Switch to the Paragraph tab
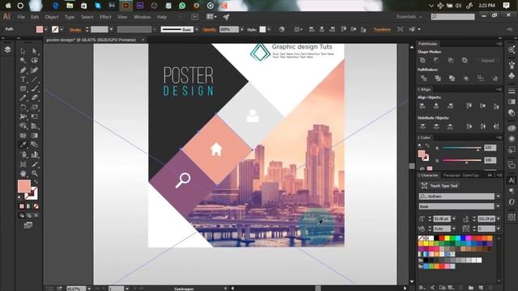The width and height of the screenshot is (518, 291). pos(452,175)
